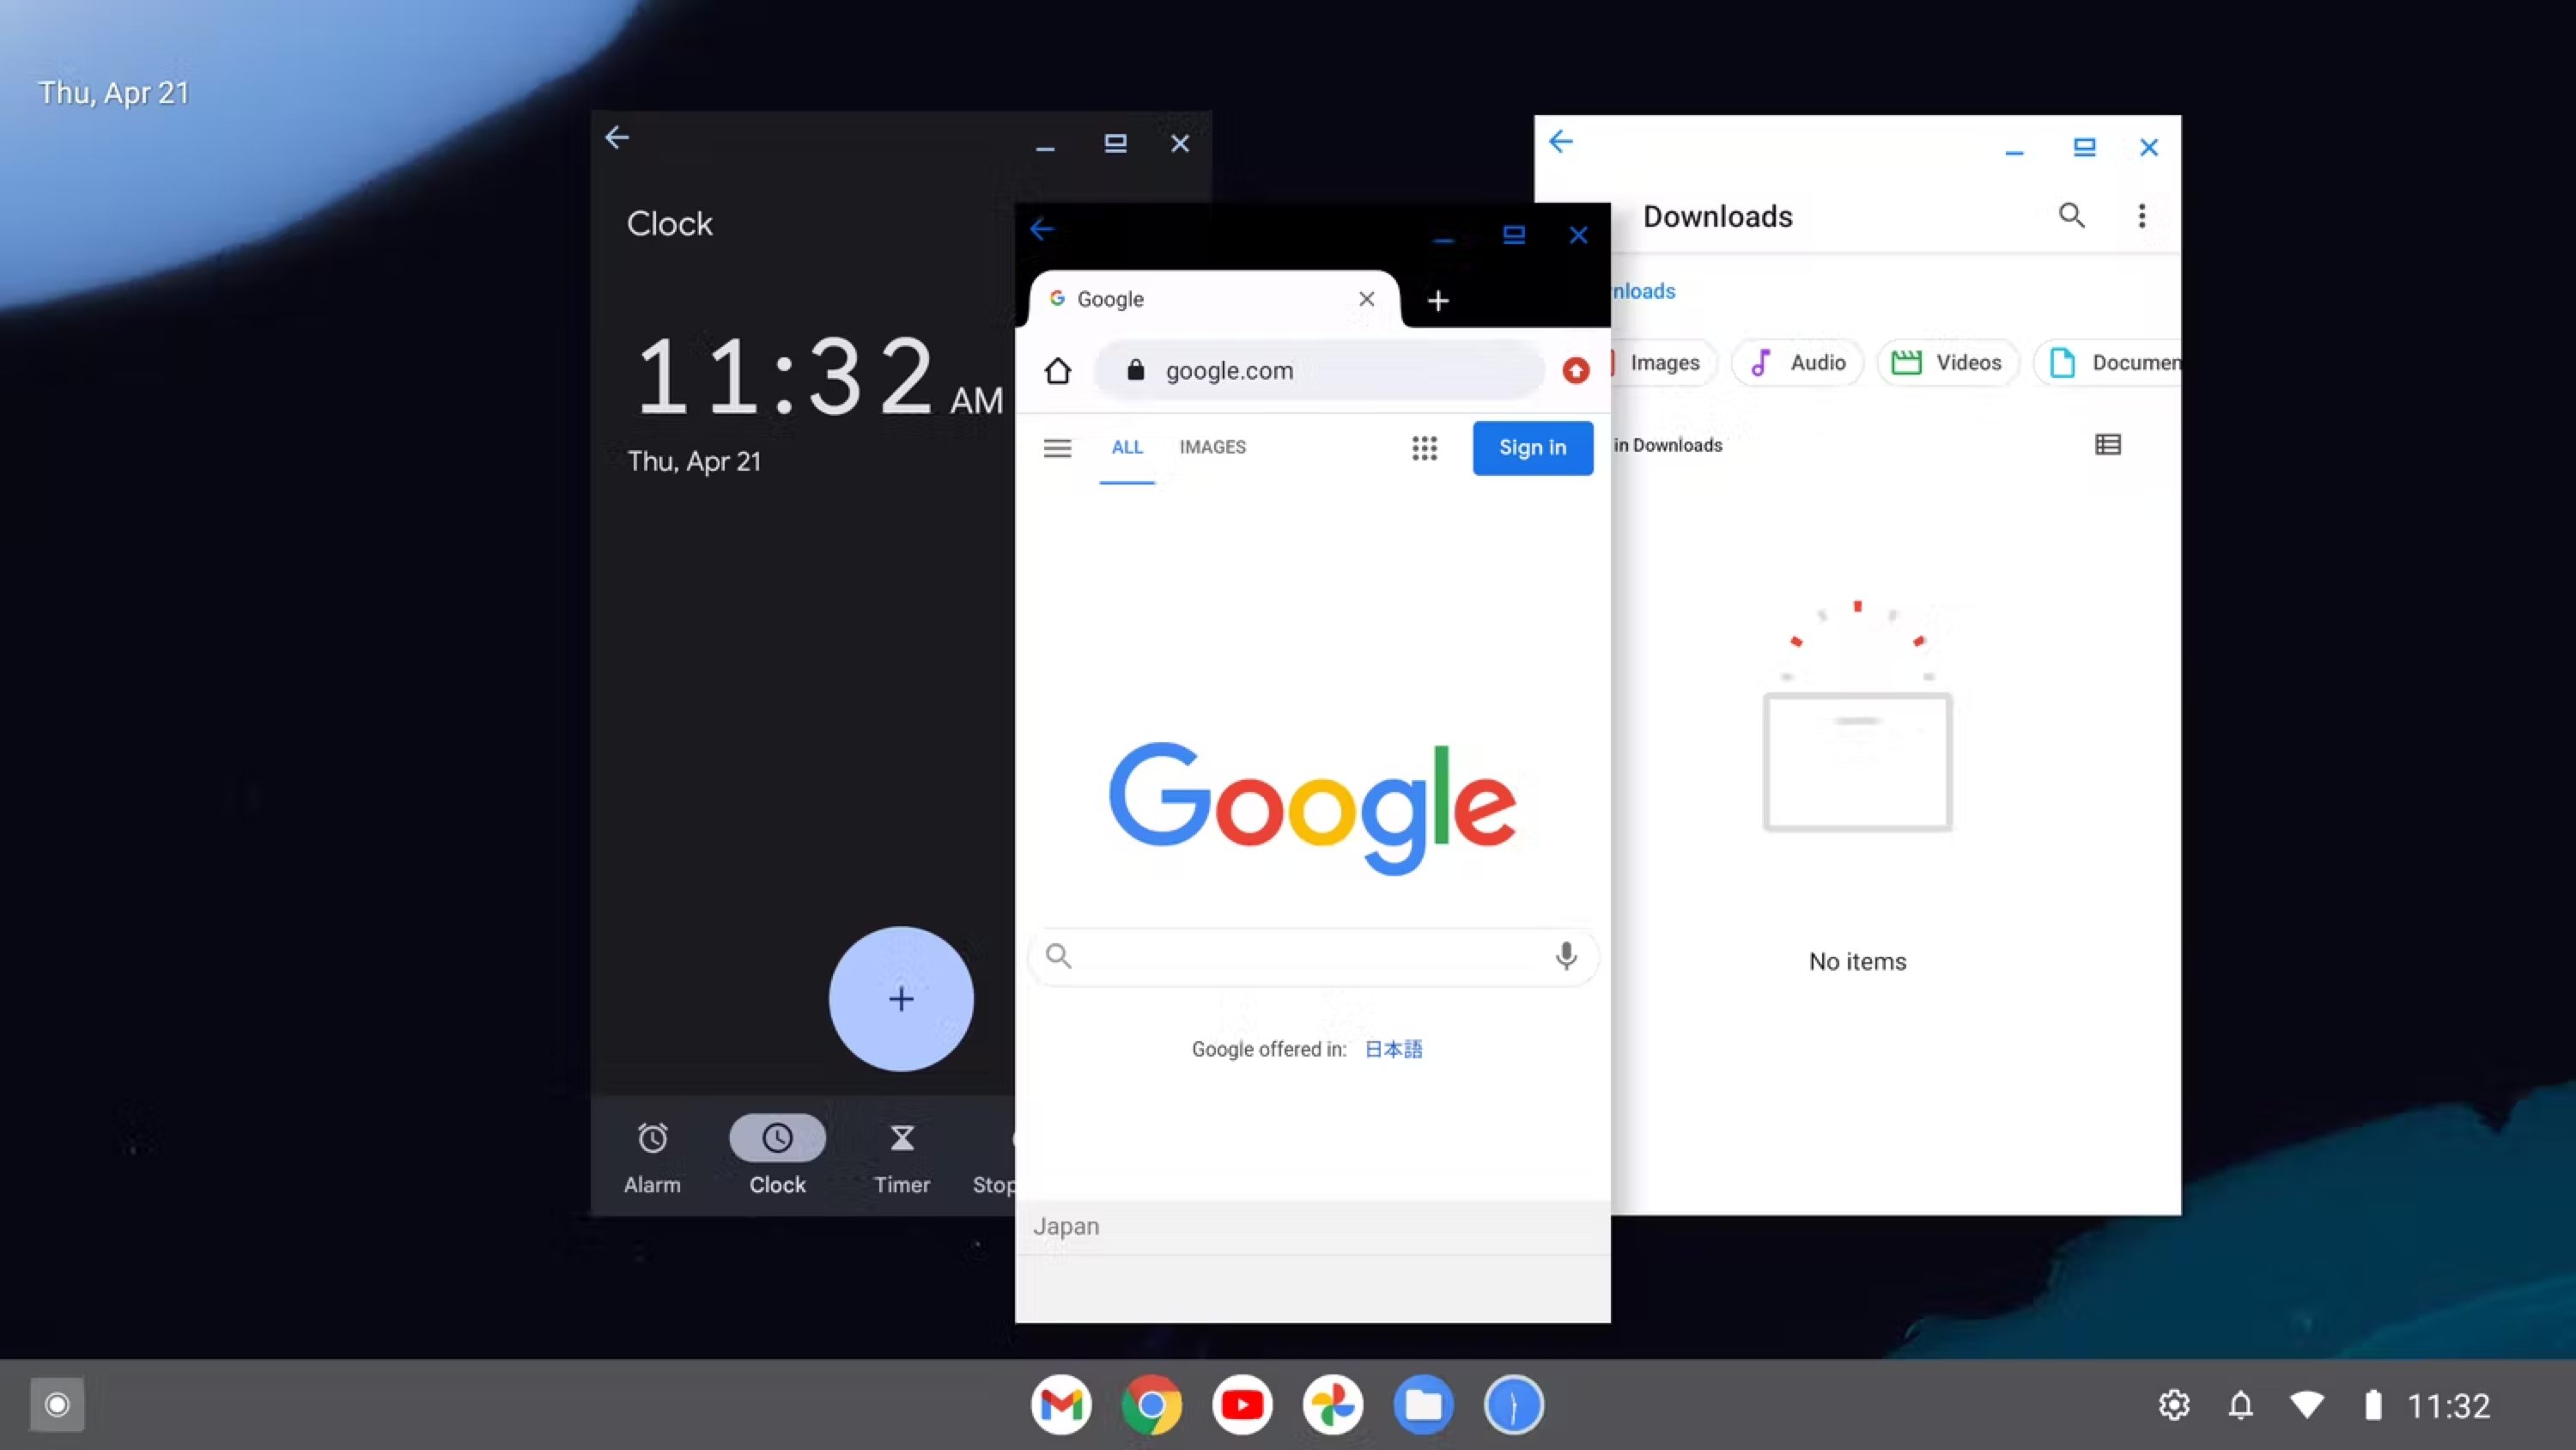Open Google Images search tab
This screenshot has width=2576, height=1450.
pyautogui.click(x=1212, y=446)
